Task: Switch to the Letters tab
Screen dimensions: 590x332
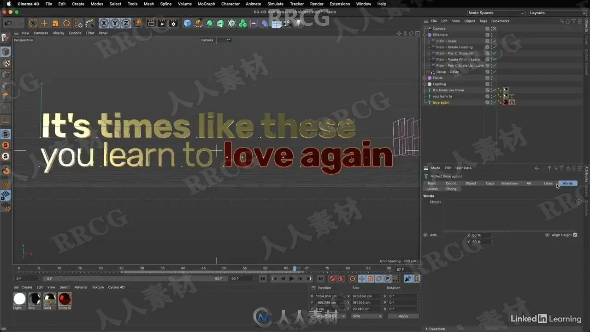Action: (x=432, y=189)
